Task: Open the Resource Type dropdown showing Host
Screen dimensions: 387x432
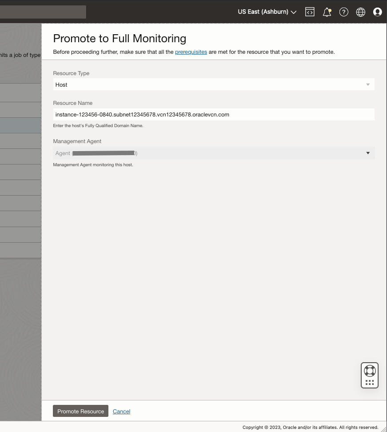Action: pyautogui.click(x=213, y=84)
